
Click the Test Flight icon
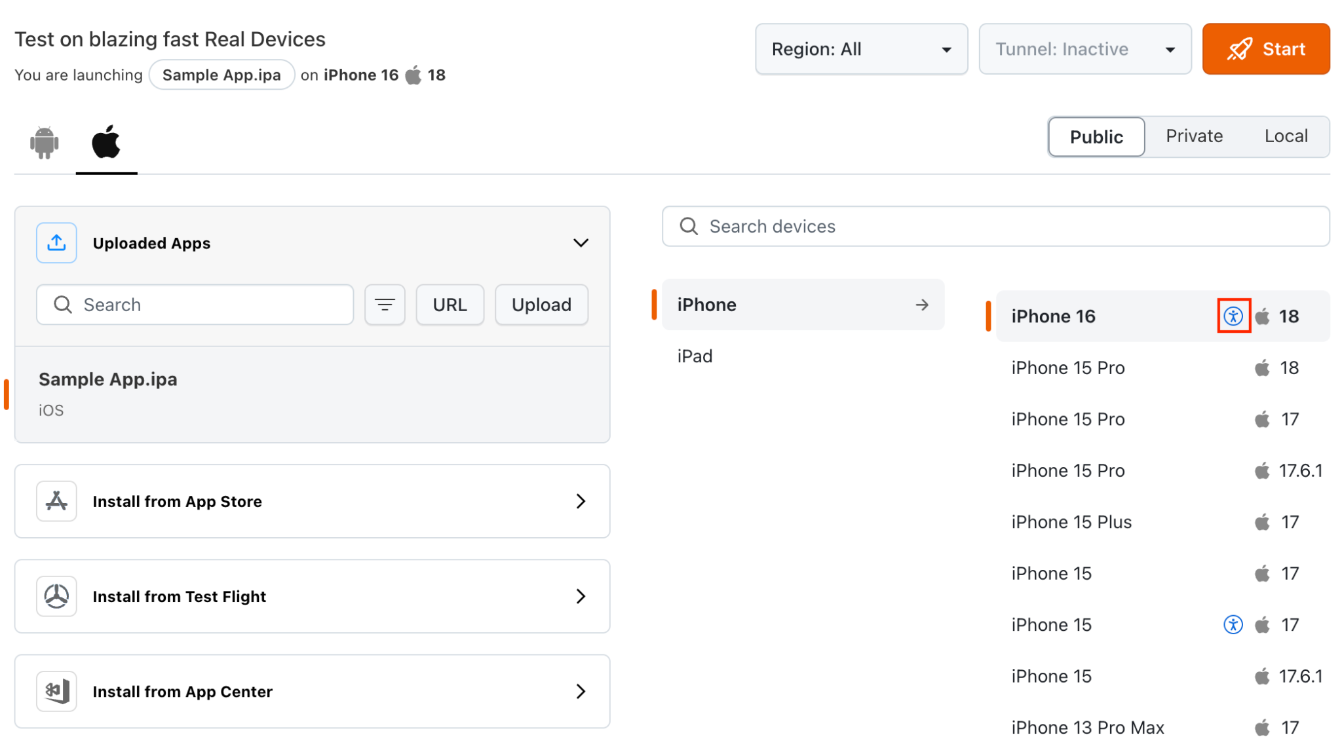point(56,596)
